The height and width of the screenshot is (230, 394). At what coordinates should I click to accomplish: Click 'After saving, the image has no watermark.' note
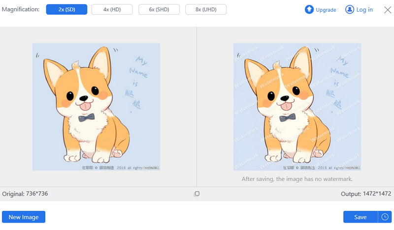(297, 179)
